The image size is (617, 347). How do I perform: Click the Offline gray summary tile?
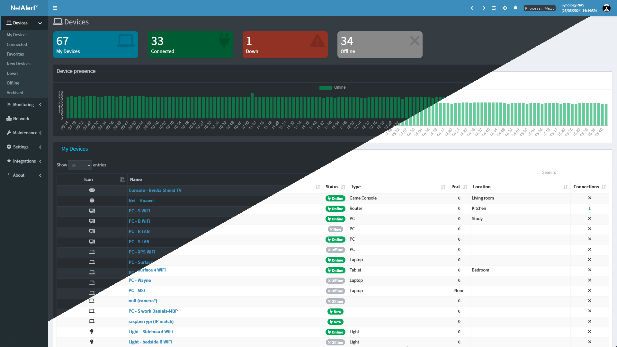[380, 45]
